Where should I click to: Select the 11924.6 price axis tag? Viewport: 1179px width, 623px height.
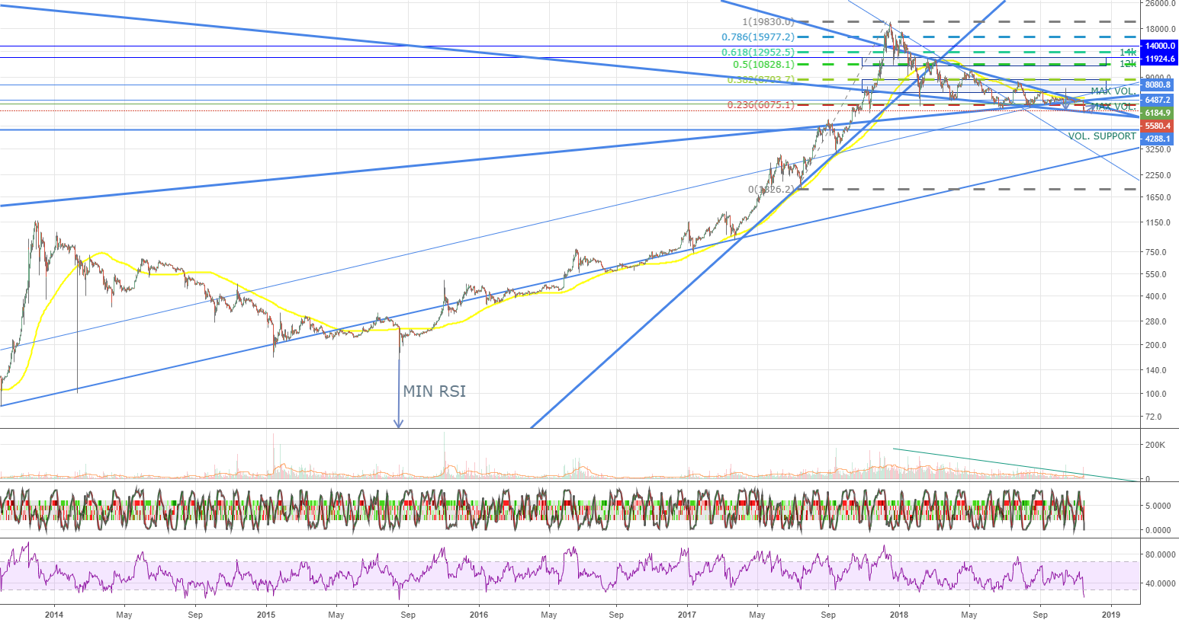point(1159,59)
